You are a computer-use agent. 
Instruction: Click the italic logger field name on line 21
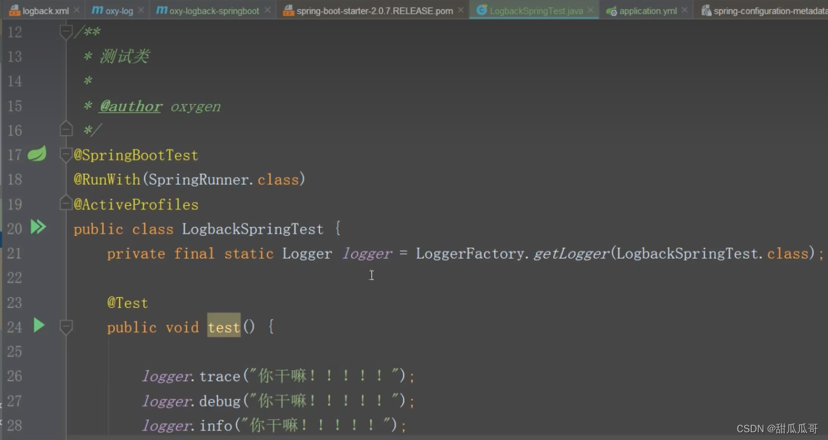[367, 254]
